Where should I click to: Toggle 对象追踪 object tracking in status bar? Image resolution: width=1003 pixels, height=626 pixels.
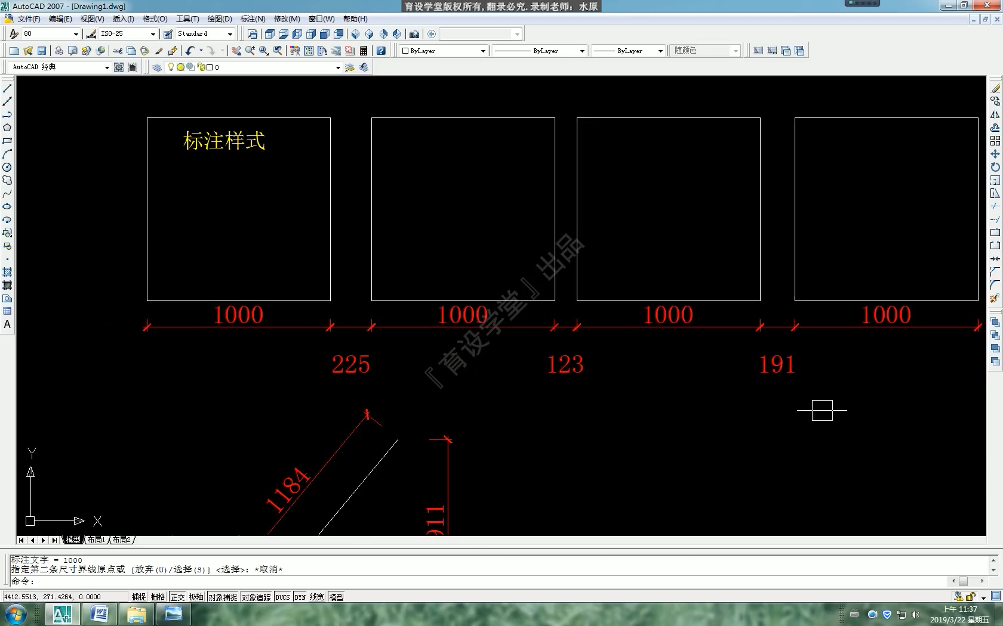pos(256,597)
